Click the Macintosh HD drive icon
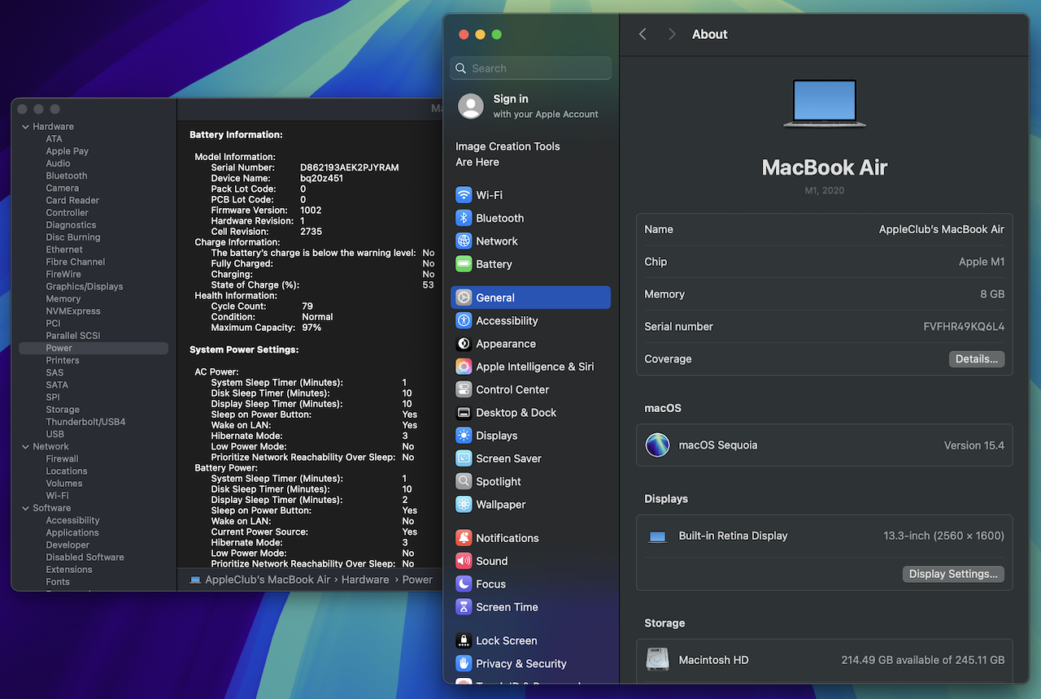Screen dimensions: 1041x699 tap(657, 660)
